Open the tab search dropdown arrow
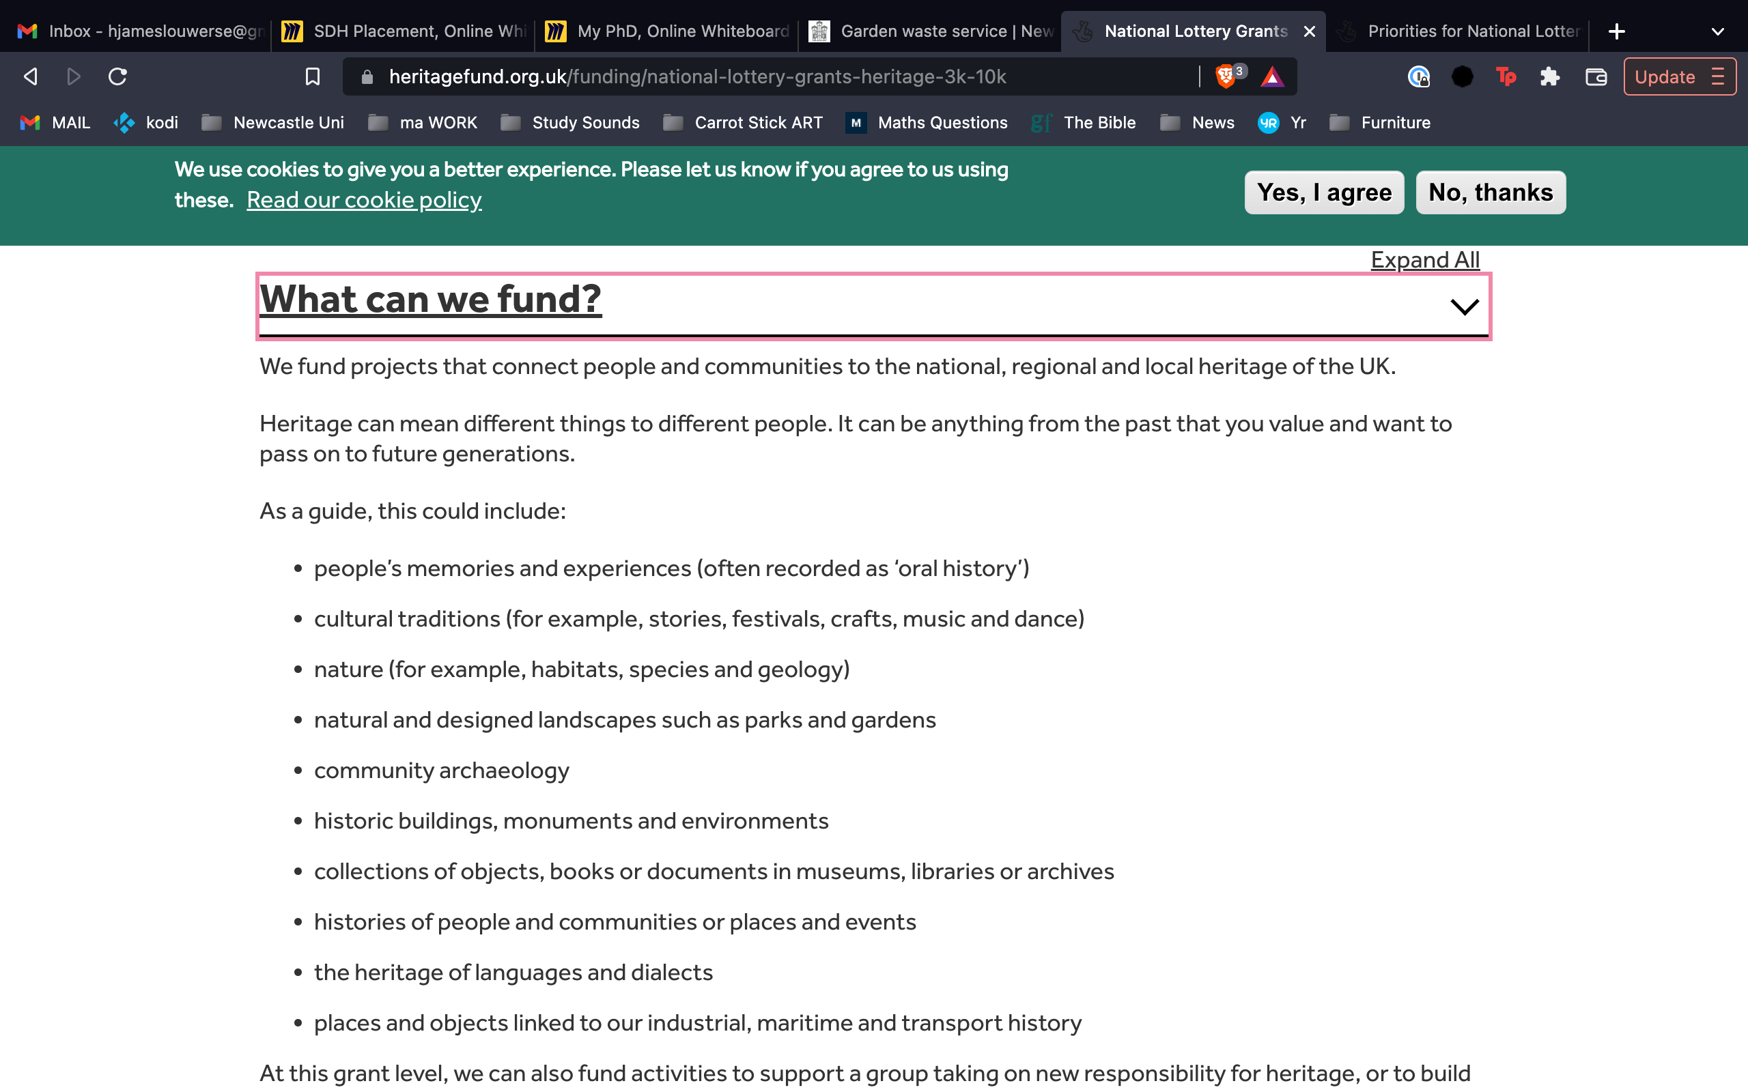The image size is (1748, 1092). 1719,31
